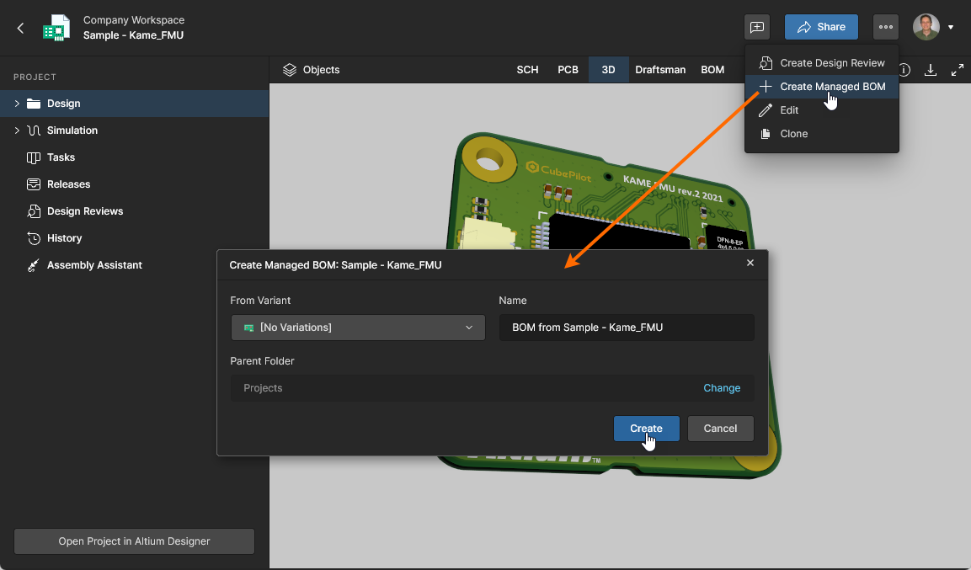Open the From Variant dropdown

tap(358, 328)
